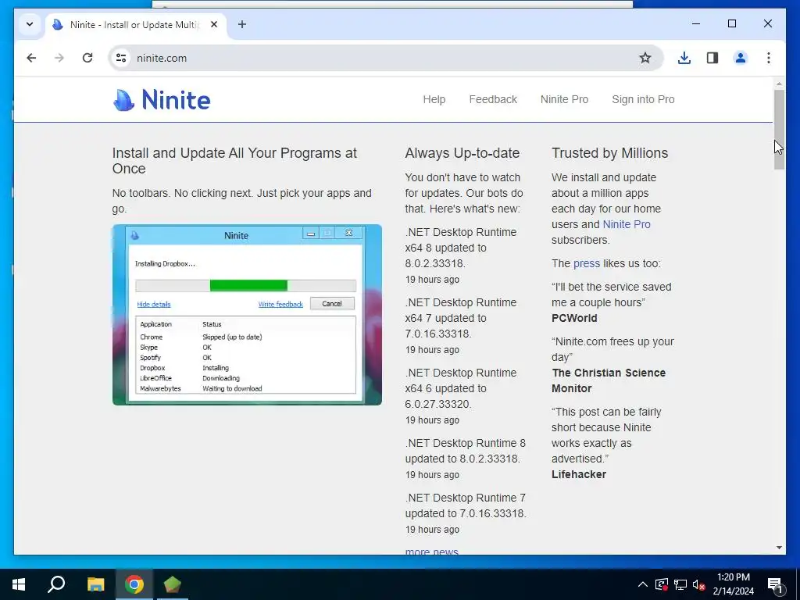Click the vertical scrollbar thumb

[779, 130]
